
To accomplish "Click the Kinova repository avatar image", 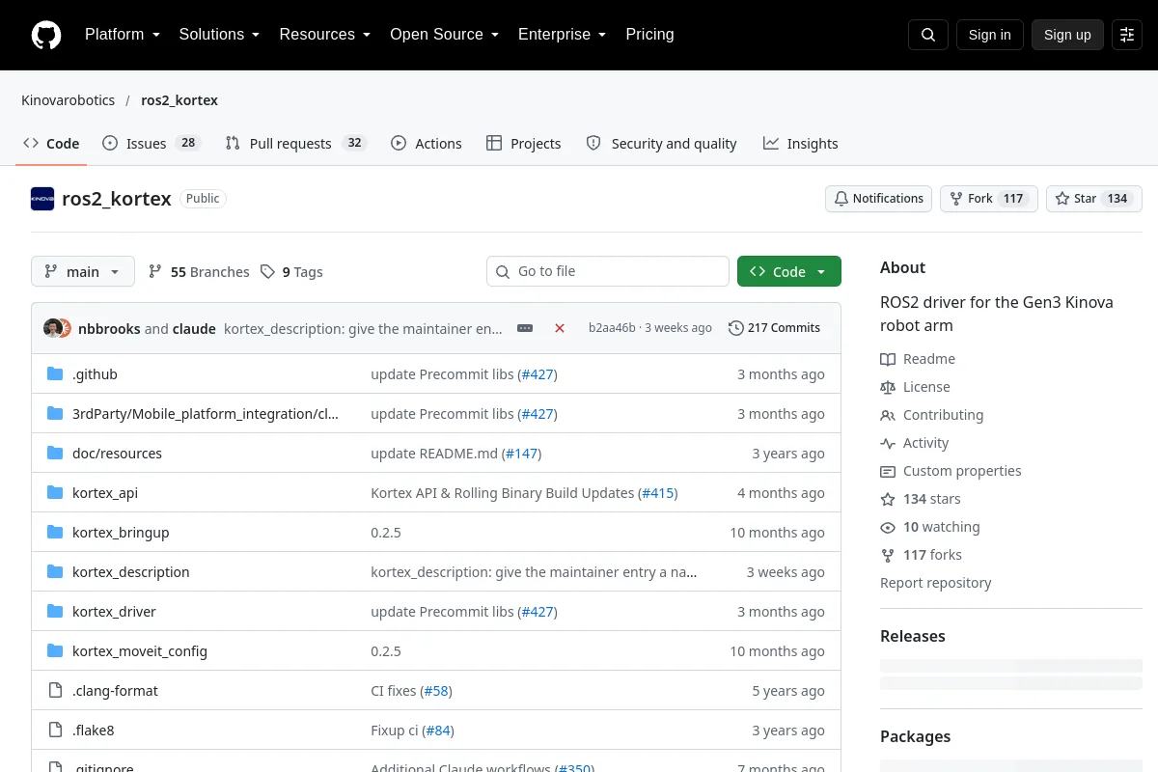I will (x=42, y=199).
